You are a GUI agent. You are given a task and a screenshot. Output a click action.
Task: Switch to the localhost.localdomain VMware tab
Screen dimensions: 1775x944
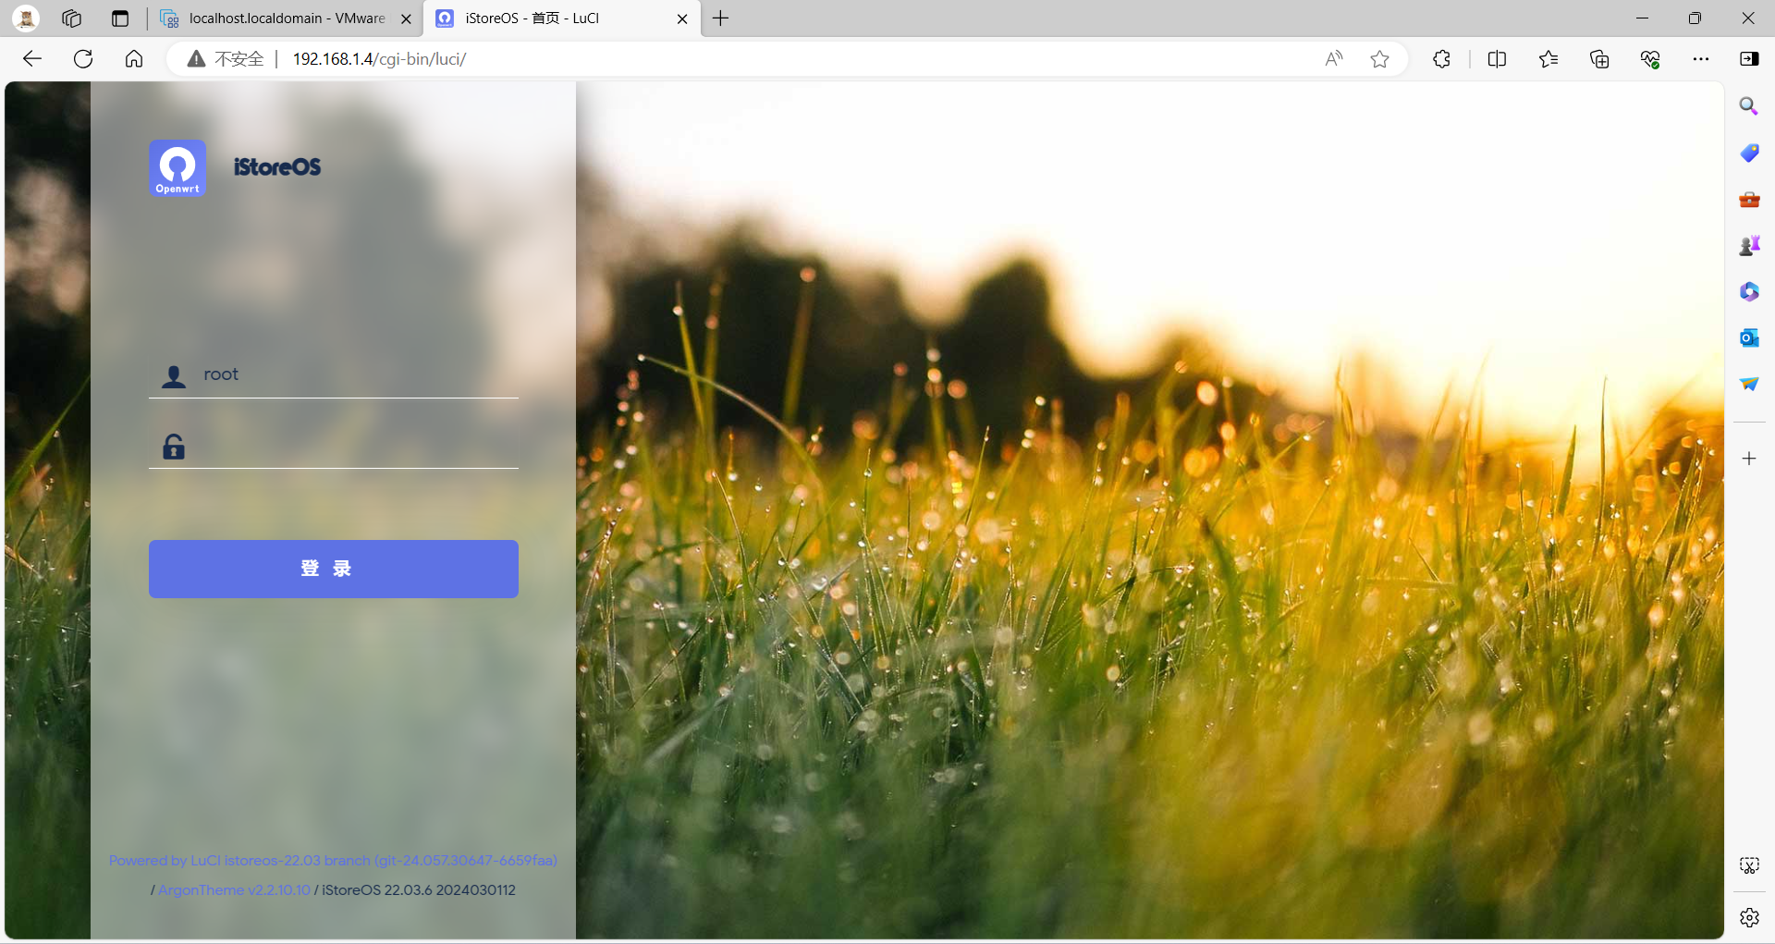pyautogui.click(x=287, y=18)
